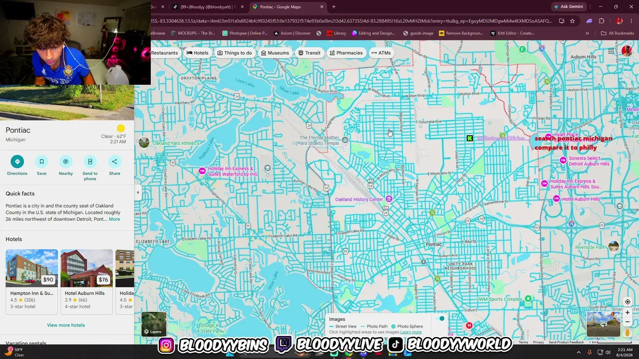Filter map by Museums
639x359 pixels.
275,53
